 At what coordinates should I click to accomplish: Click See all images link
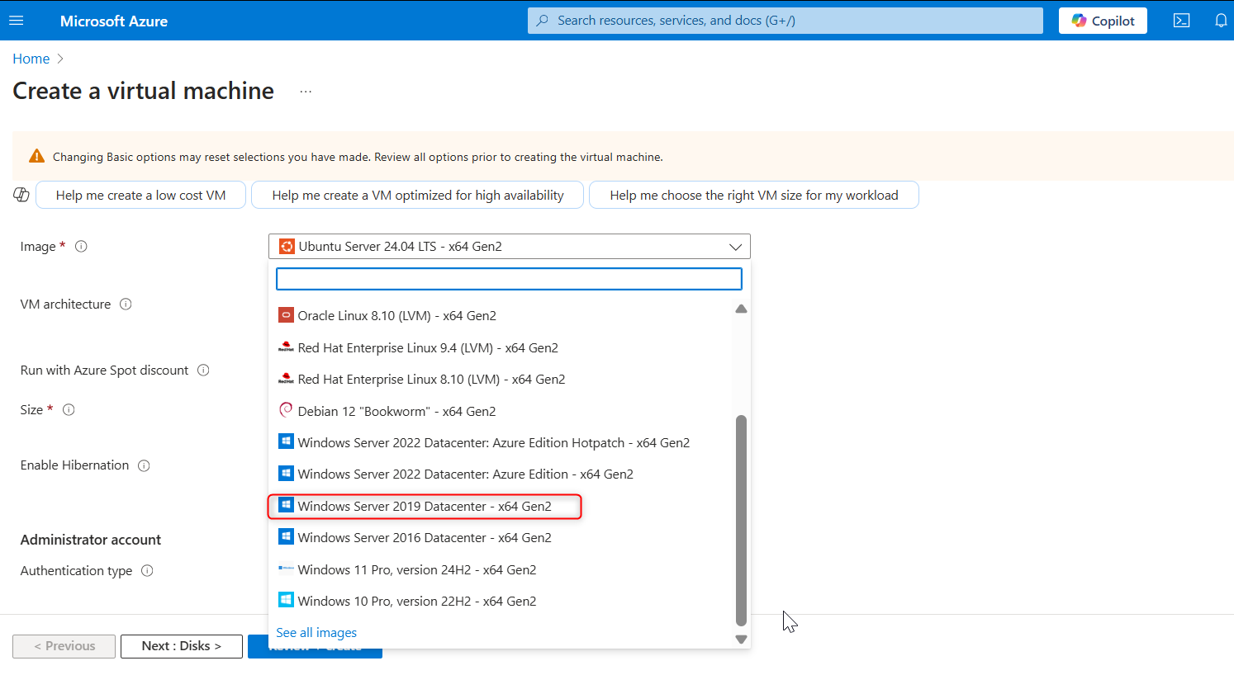point(316,633)
